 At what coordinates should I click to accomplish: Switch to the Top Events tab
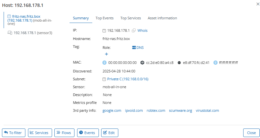(x=104, y=18)
